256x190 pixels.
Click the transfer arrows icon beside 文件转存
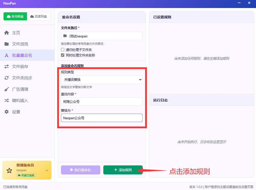(x=7, y=67)
